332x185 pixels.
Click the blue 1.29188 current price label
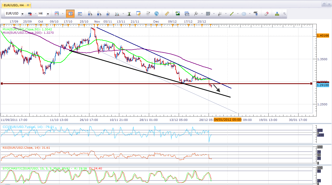click(323, 85)
